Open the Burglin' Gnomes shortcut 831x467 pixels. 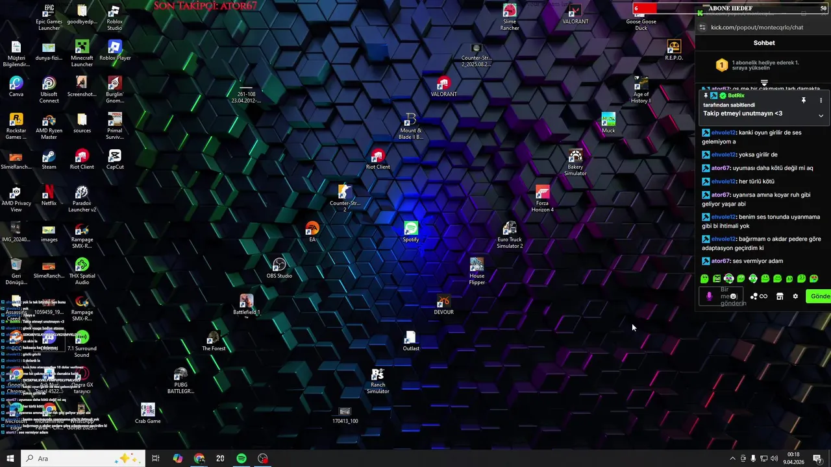[115, 90]
